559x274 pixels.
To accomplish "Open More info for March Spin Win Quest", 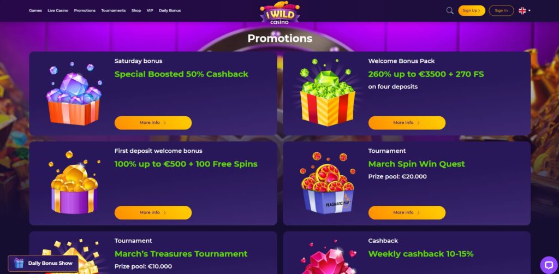I will 407,213.
